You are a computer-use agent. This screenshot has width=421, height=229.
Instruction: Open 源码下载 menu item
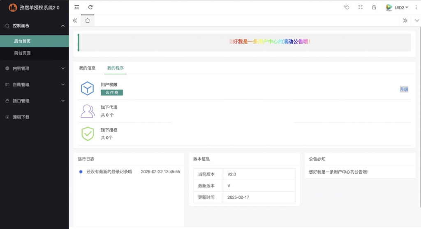(x=35, y=117)
